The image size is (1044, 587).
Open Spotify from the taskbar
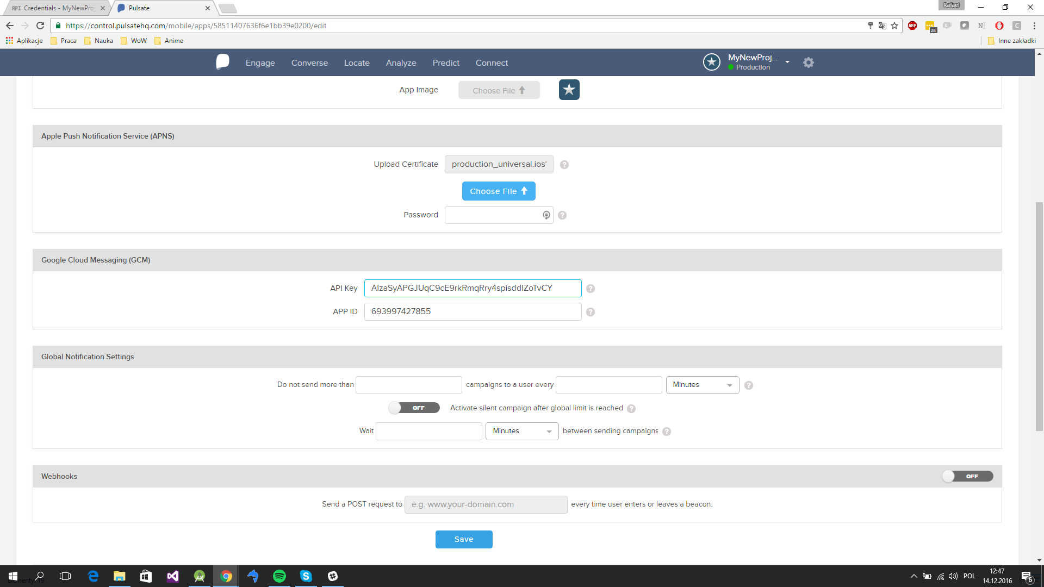click(x=279, y=576)
